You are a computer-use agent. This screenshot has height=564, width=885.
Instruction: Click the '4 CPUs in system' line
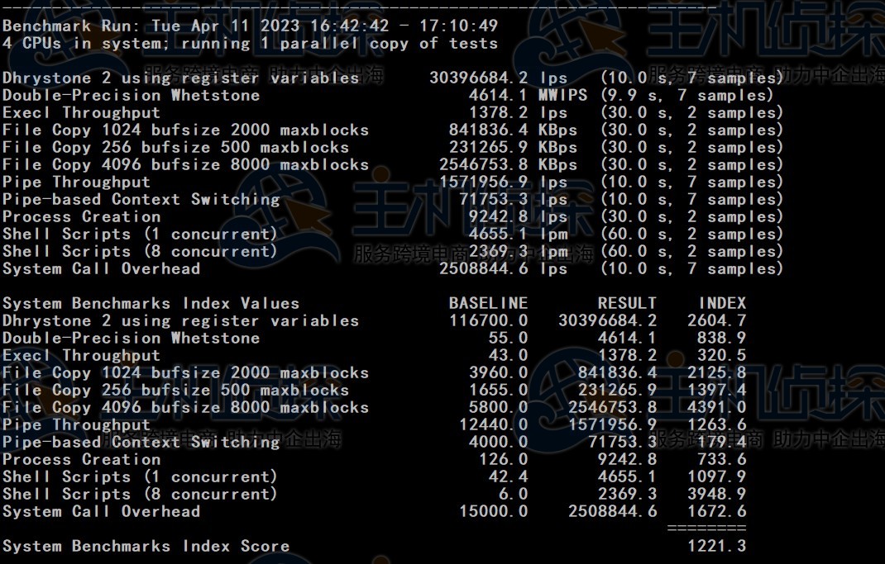[x=250, y=44]
